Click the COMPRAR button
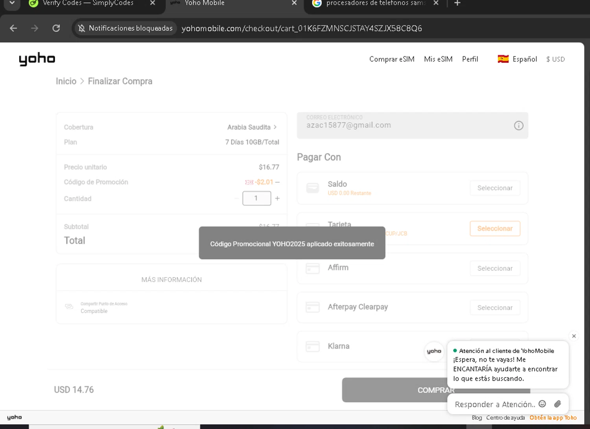Viewport: 590px width, 429px height. (x=395, y=390)
